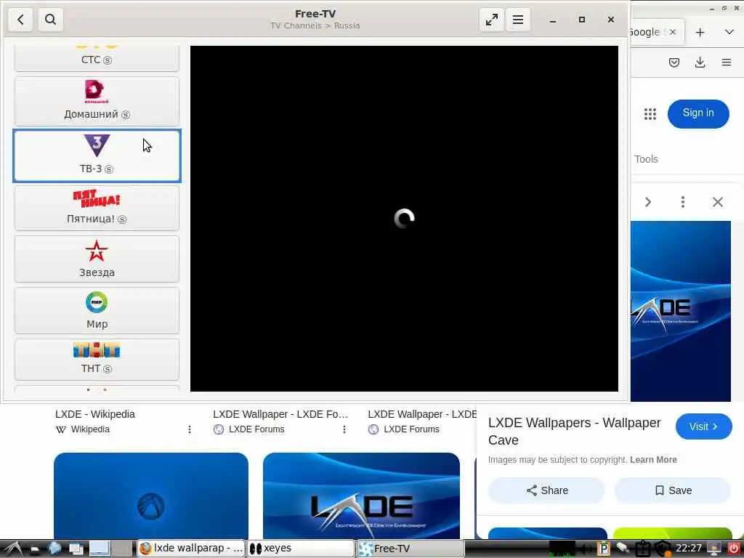Share the LXDE wallpaper image

(x=546, y=490)
